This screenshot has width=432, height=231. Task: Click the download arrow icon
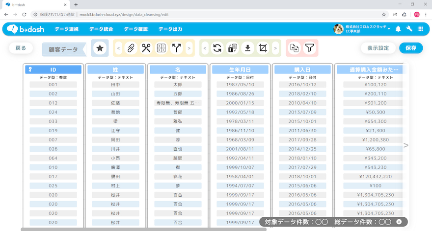click(248, 48)
